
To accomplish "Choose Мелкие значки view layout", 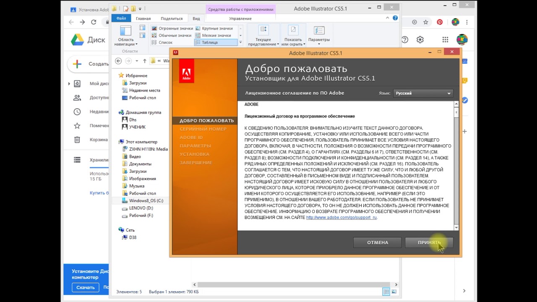I will pos(213,35).
